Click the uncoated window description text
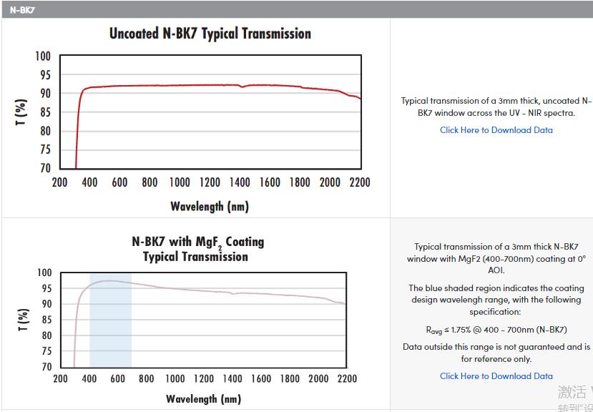The image size is (593, 412). [x=496, y=107]
